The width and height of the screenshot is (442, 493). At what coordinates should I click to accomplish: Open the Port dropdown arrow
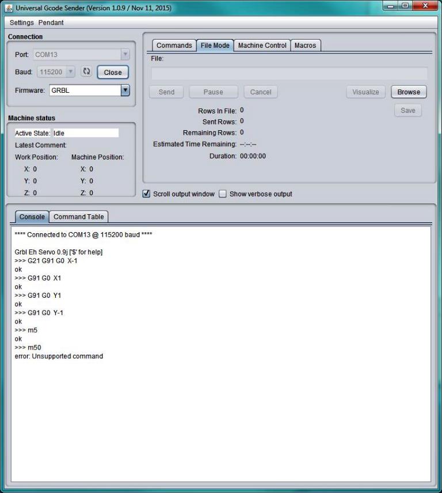pyautogui.click(x=125, y=54)
